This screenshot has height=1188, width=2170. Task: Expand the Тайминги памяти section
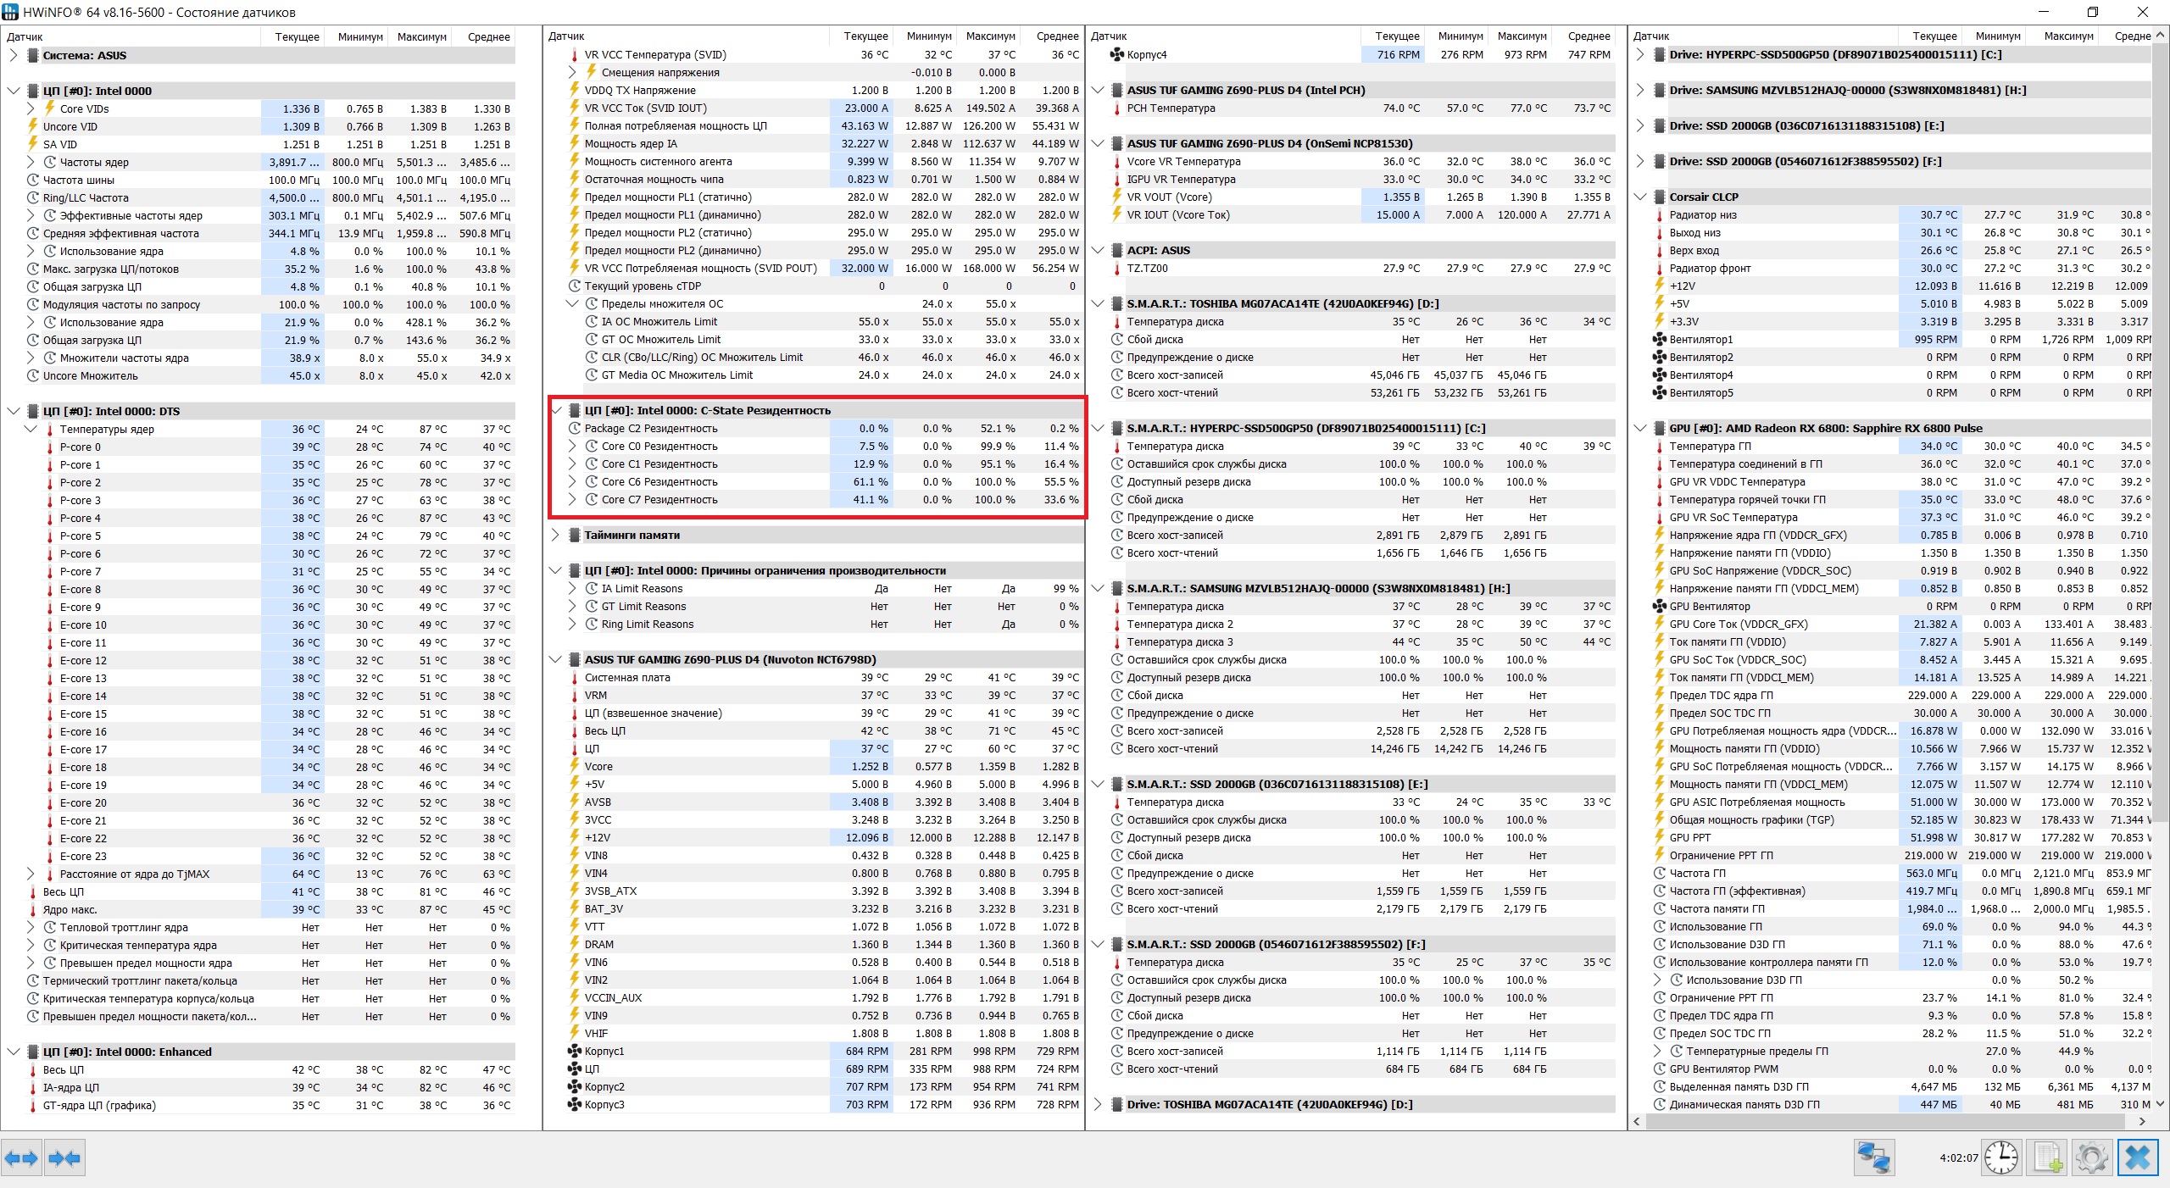555,535
